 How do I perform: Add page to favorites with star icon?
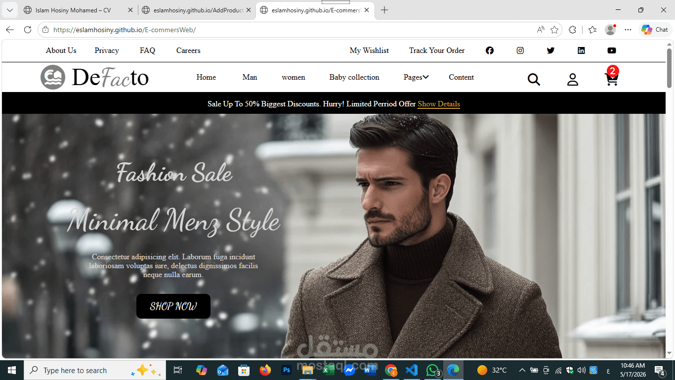pyautogui.click(x=554, y=30)
